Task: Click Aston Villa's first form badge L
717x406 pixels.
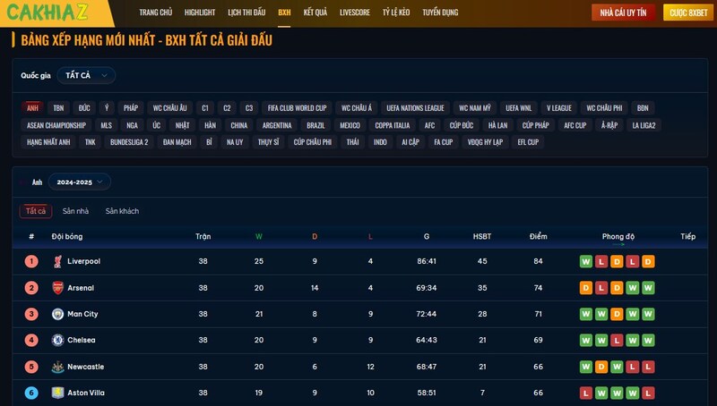Action: point(586,393)
